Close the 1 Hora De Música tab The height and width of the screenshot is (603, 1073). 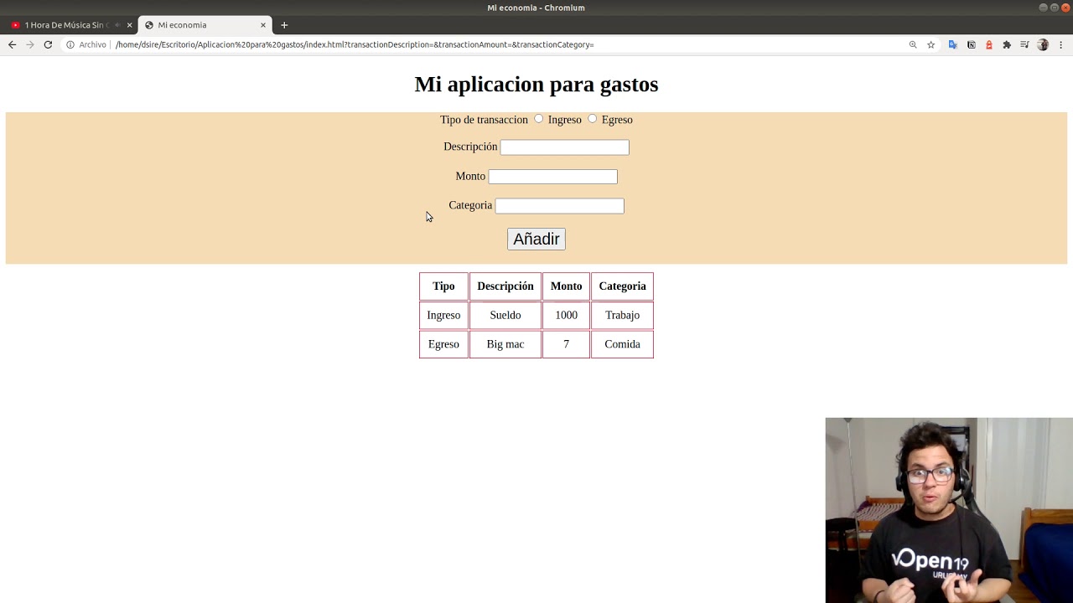(x=129, y=25)
